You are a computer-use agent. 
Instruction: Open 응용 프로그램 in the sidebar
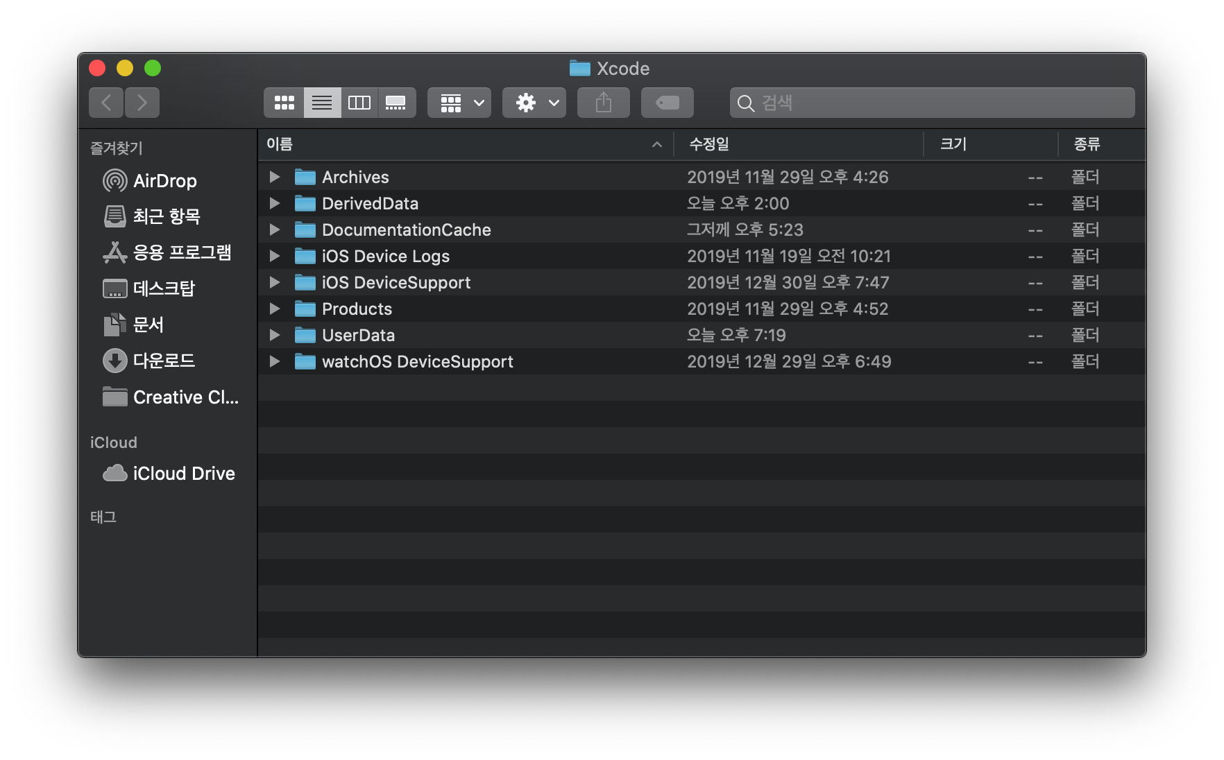pos(167,252)
